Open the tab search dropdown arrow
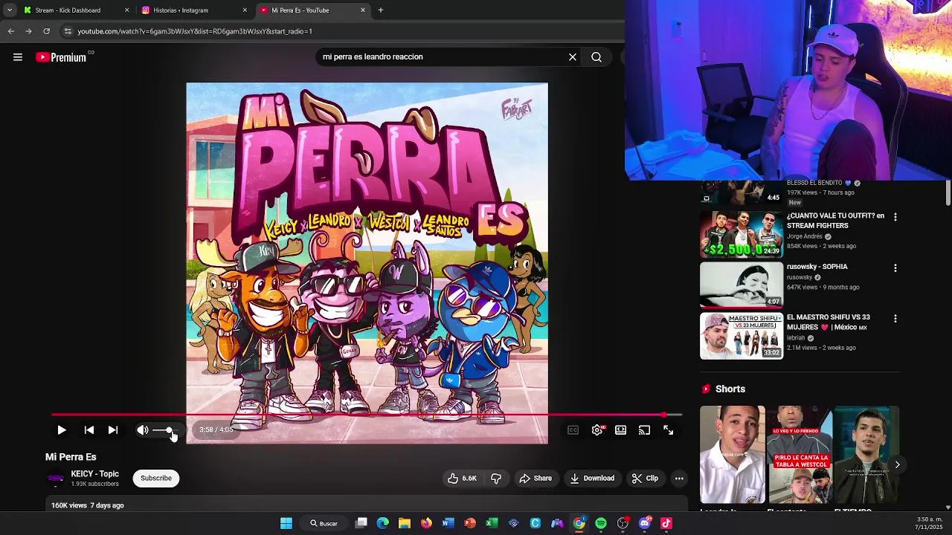This screenshot has width=952, height=535. 9,10
